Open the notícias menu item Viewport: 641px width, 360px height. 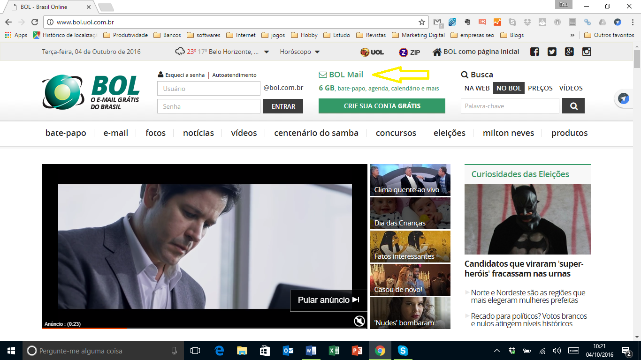[x=198, y=133]
